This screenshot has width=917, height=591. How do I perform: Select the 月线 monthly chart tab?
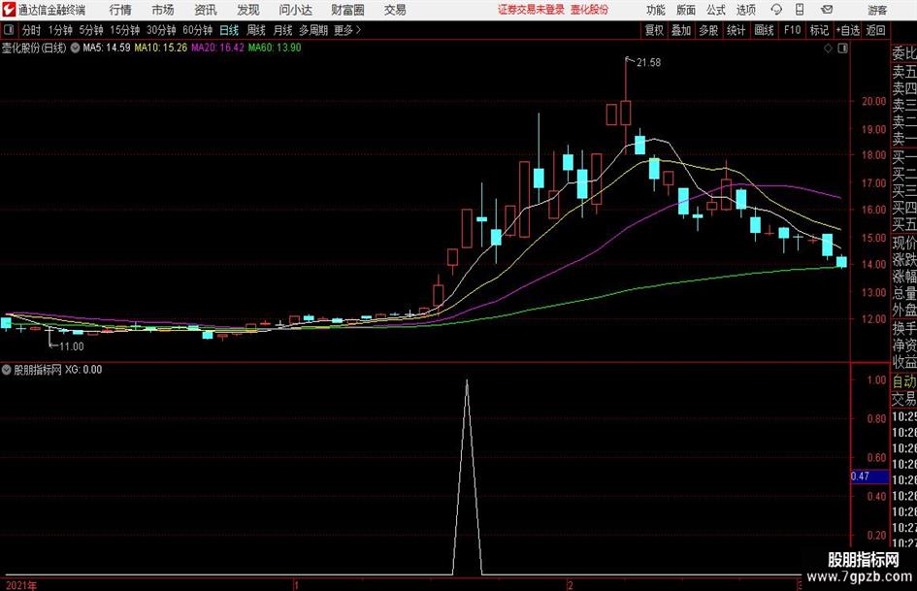coord(283,30)
